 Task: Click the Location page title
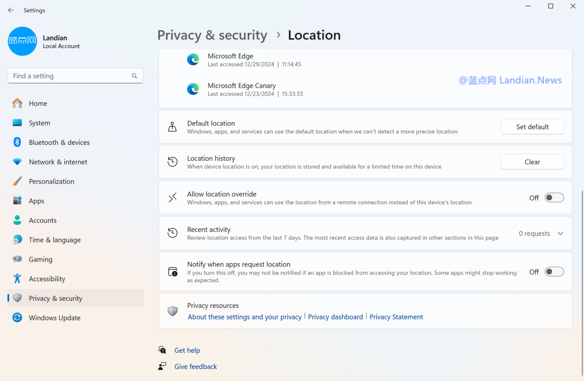(314, 35)
